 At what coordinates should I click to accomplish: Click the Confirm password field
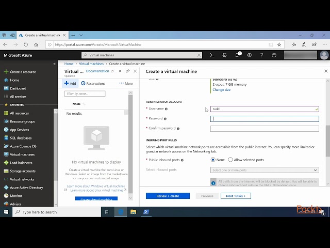point(265,129)
